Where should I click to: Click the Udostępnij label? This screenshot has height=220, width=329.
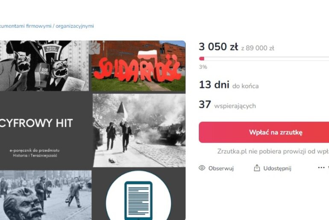[277, 168]
